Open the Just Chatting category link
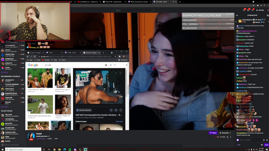The image size is (269, 151). pos(41,139)
